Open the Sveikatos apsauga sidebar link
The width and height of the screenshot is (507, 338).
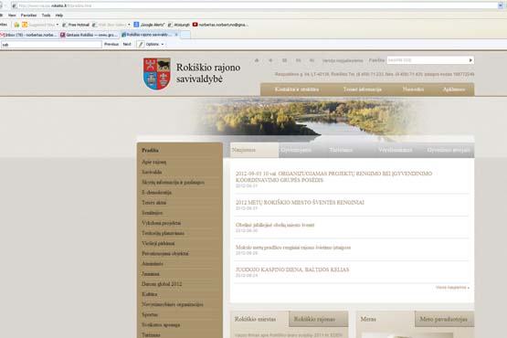(161, 324)
